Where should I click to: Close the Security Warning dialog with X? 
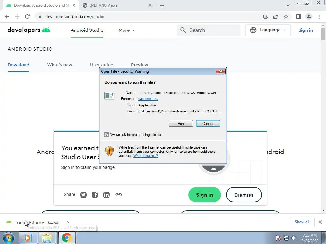pyautogui.click(x=221, y=71)
